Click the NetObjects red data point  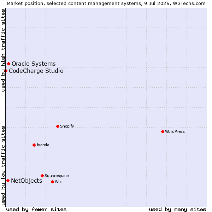pyautogui.click(x=8, y=181)
